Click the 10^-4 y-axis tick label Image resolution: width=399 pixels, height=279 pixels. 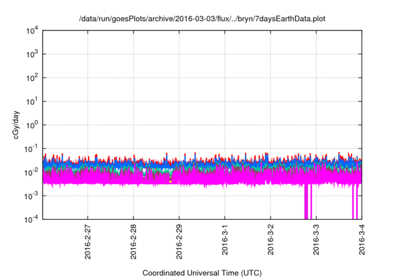pyautogui.click(x=31, y=219)
